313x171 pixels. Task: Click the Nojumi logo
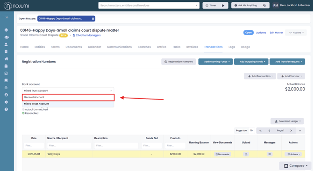[16, 6]
